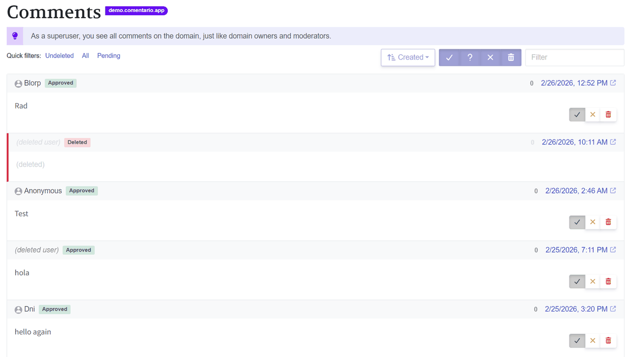
Task: Select the Undeleted quick filter
Action: tap(60, 55)
